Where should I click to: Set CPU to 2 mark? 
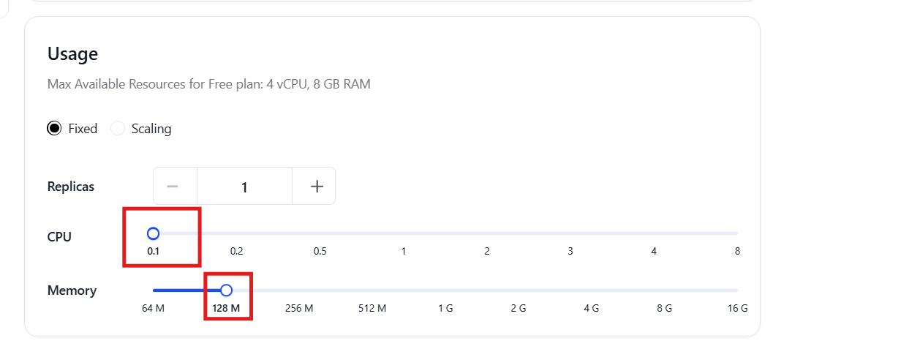487,251
